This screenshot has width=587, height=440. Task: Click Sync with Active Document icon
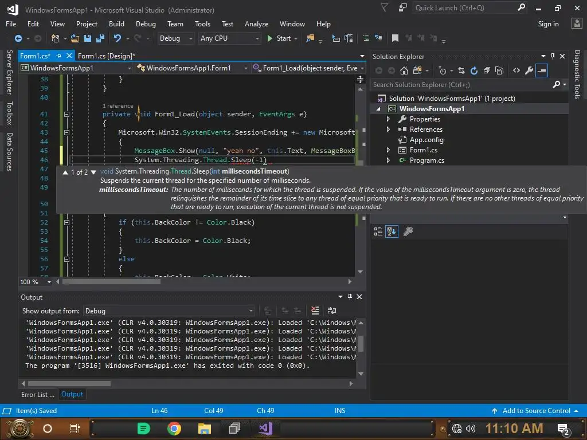tap(461, 70)
